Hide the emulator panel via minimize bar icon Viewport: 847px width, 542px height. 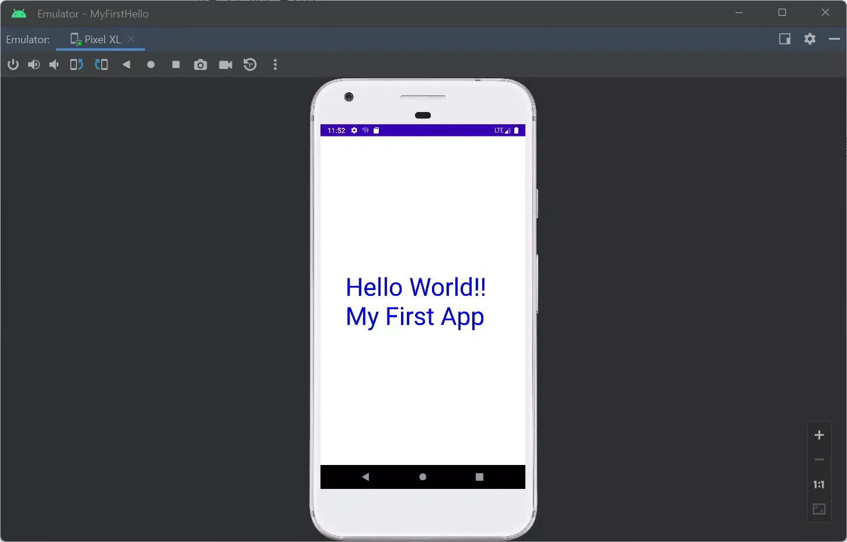[x=834, y=39]
